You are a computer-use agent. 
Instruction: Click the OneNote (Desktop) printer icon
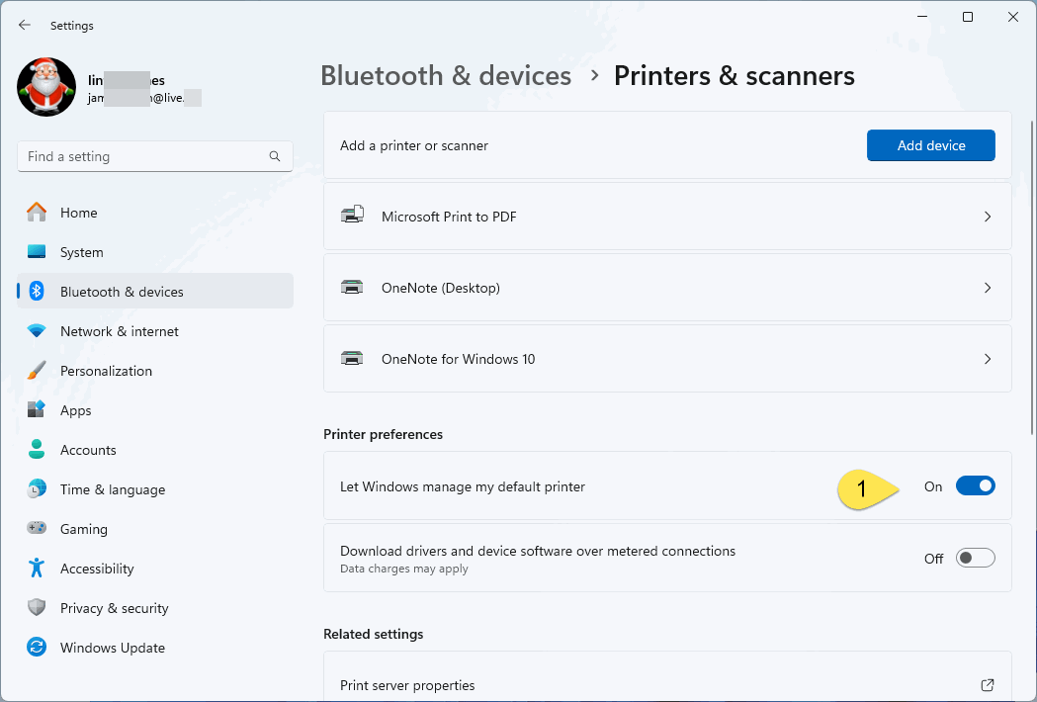pos(352,287)
